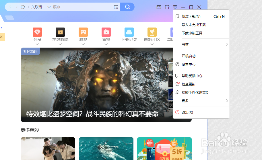Click the 社区精评 banner tag

tap(30, 51)
